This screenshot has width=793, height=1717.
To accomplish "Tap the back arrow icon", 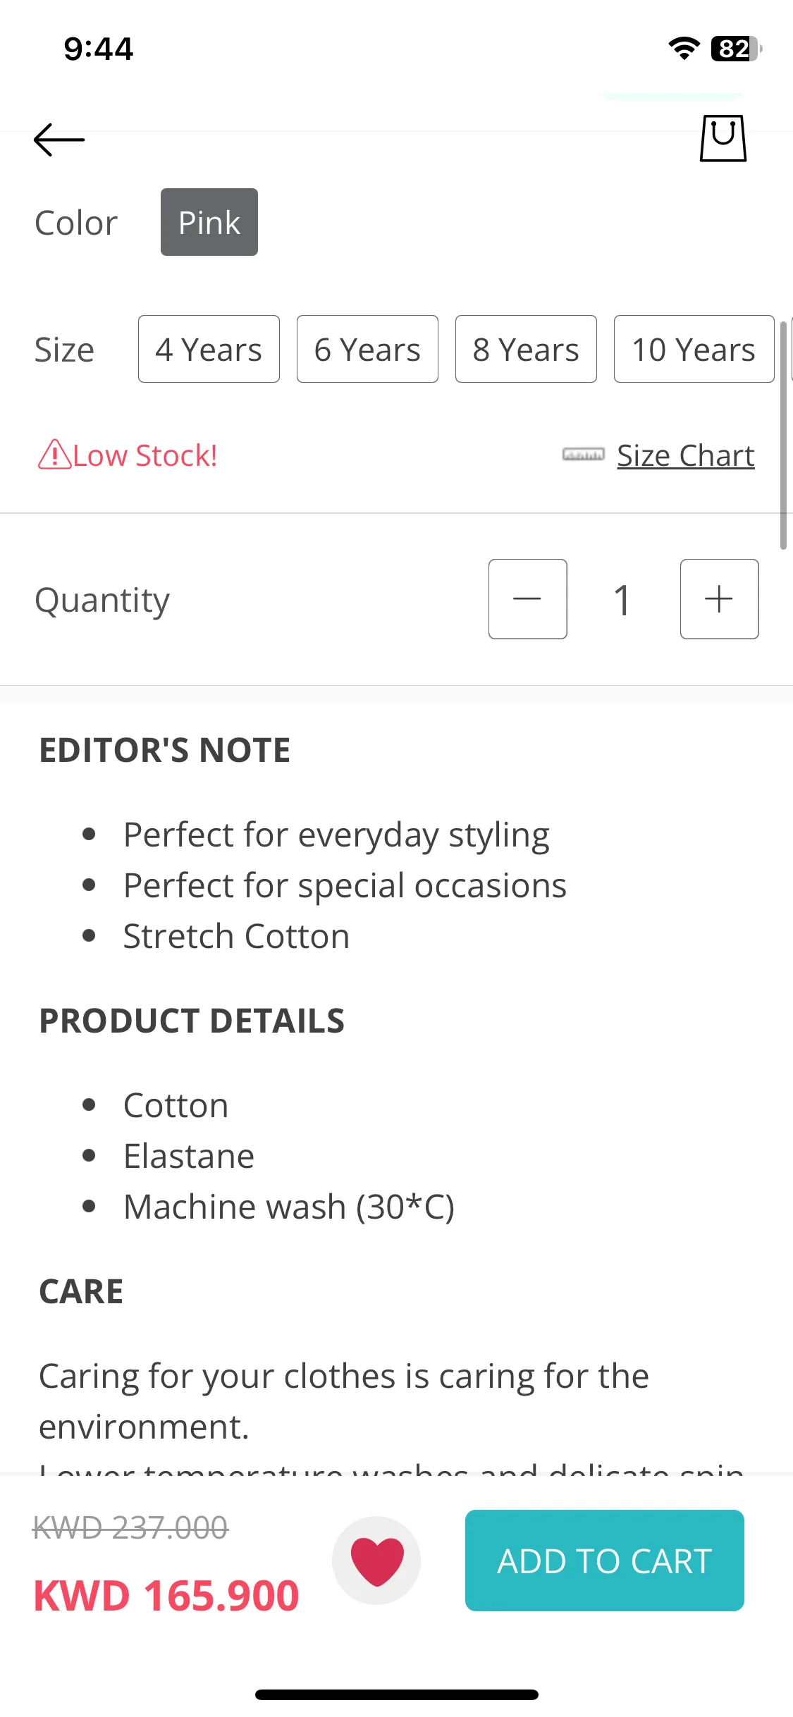I will [x=59, y=140].
